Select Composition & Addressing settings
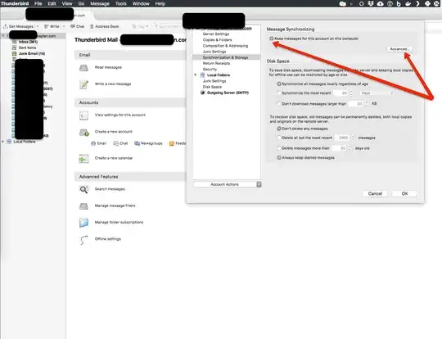The height and width of the screenshot is (339, 442). pos(225,46)
